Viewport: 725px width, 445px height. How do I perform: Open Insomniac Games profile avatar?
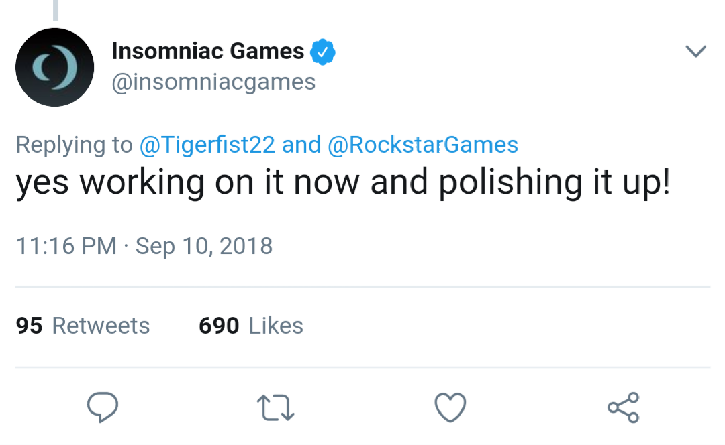coord(54,67)
